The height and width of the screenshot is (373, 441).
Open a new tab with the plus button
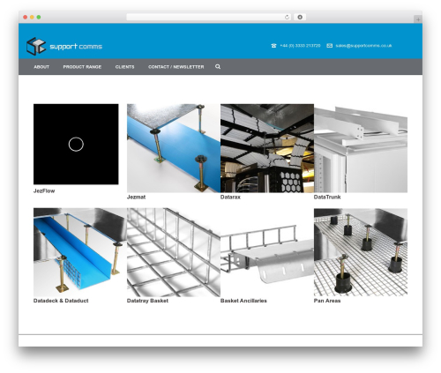point(418,19)
